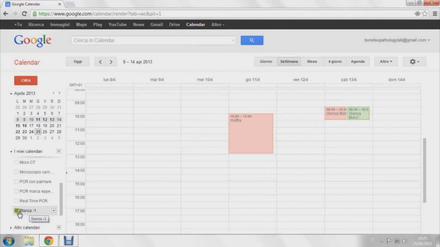Image resolution: width=440 pixels, height=247 pixels.
Task: Click the Calendar title link
Action: [x=27, y=62]
